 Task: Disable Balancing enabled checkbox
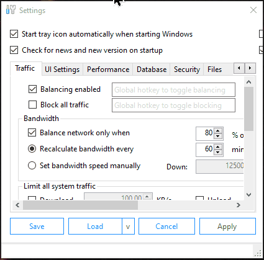click(32, 89)
